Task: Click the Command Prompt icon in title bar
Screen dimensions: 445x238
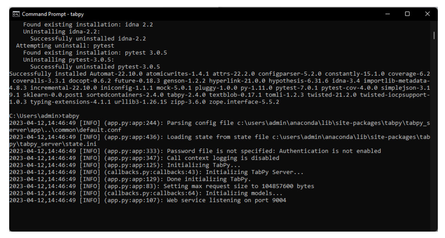Action: [16, 14]
